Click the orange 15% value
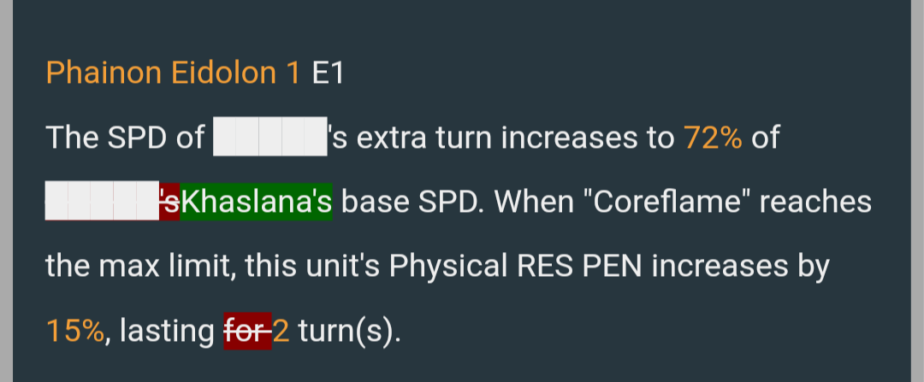The height and width of the screenshot is (382, 924). [x=74, y=331]
